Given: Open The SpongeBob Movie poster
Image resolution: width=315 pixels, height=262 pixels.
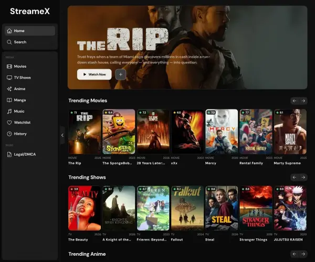Looking at the screenshot, I should click(x=119, y=132).
